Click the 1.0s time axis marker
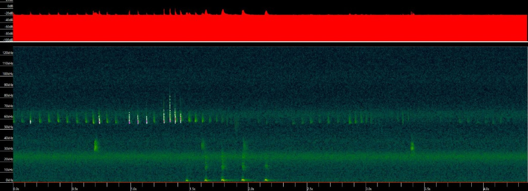The height and width of the screenshot is (191, 528). [x=134, y=189]
